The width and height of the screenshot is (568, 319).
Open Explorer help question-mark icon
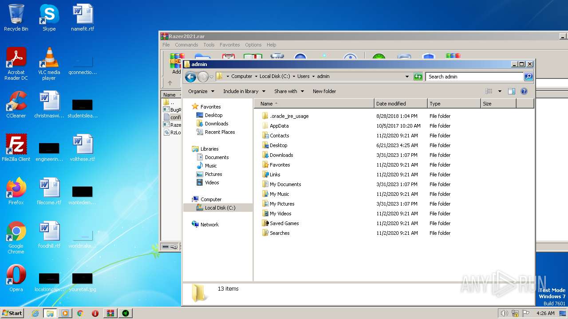click(524, 91)
